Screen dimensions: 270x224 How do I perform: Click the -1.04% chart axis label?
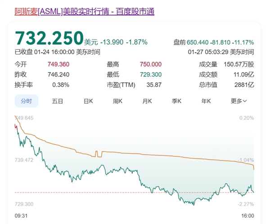point(246,160)
